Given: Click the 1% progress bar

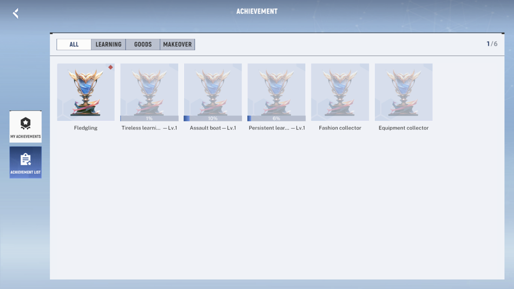Looking at the screenshot, I should click(149, 119).
